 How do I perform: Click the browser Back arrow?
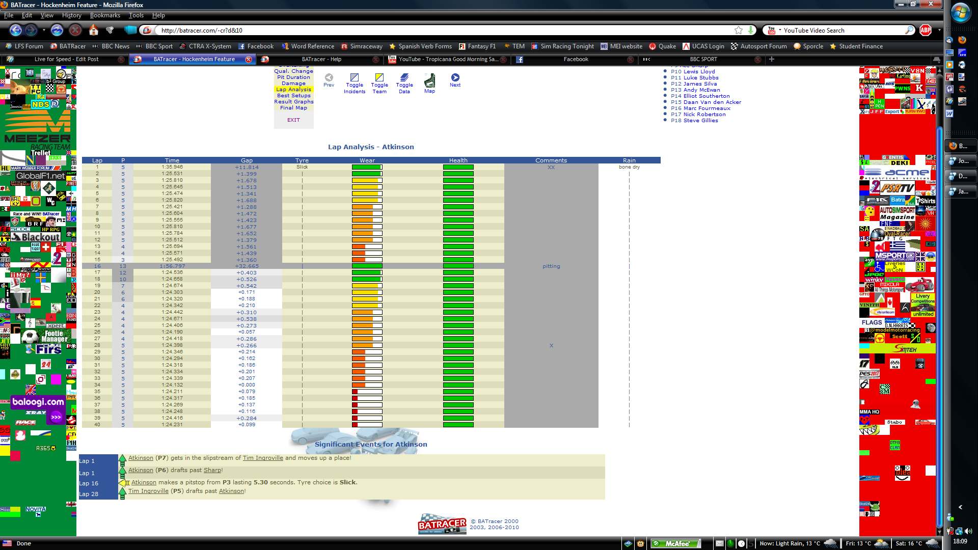[16, 31]
